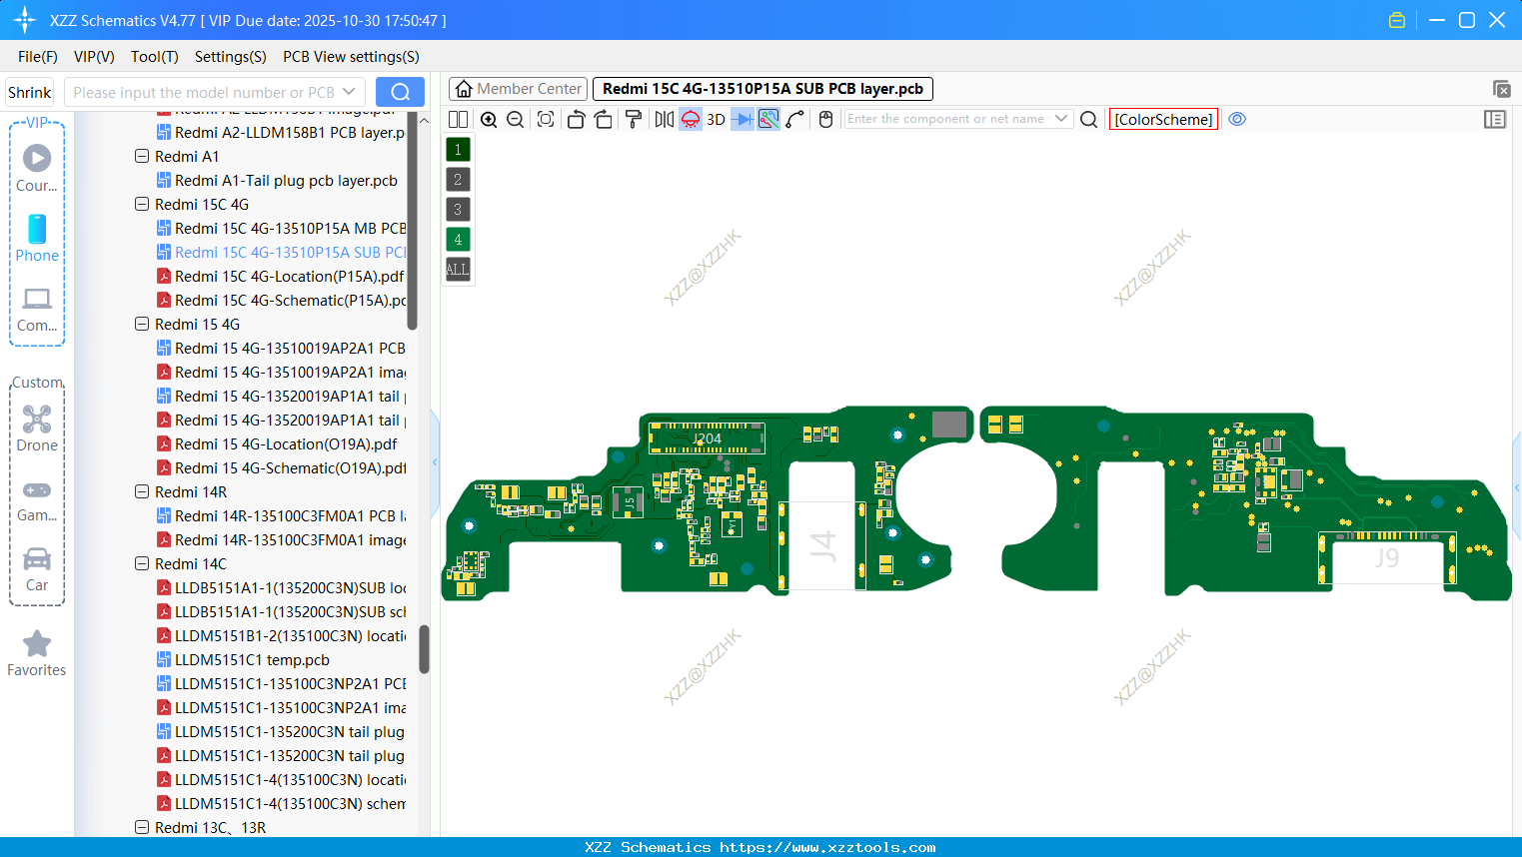Select the Zoom Out tool

pos(515,119)
